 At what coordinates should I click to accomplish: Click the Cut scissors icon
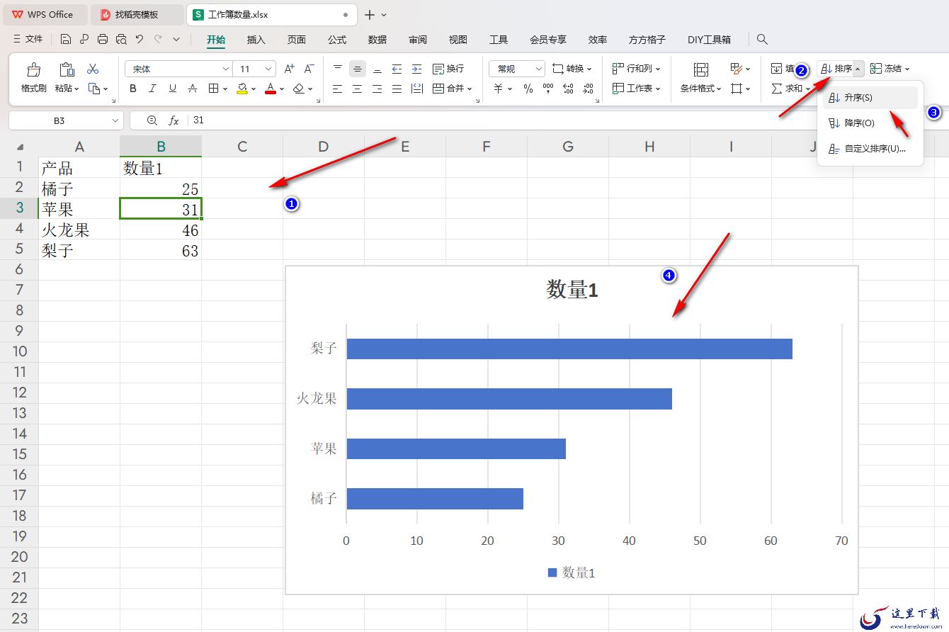93,69
